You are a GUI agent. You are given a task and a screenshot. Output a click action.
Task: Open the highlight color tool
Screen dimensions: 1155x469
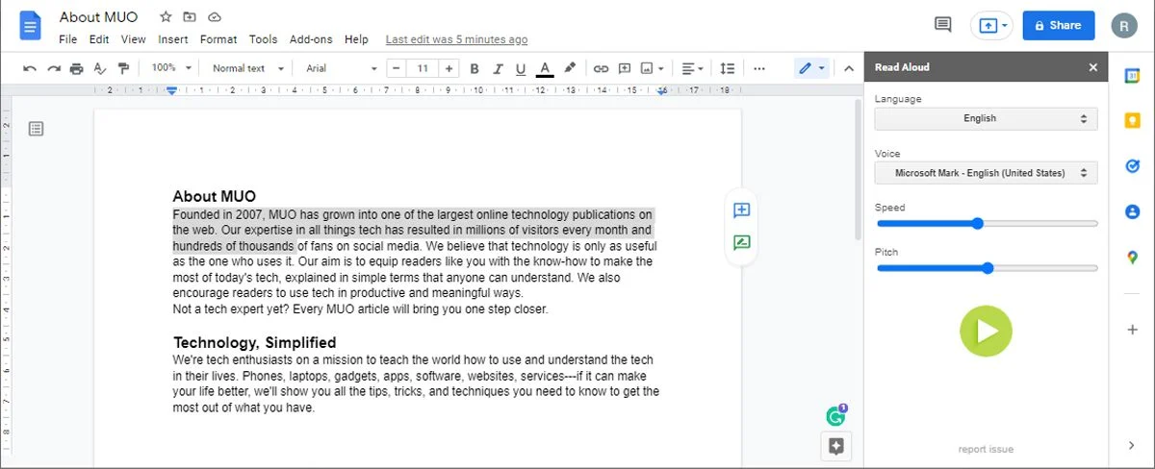(x=570, y=68)
